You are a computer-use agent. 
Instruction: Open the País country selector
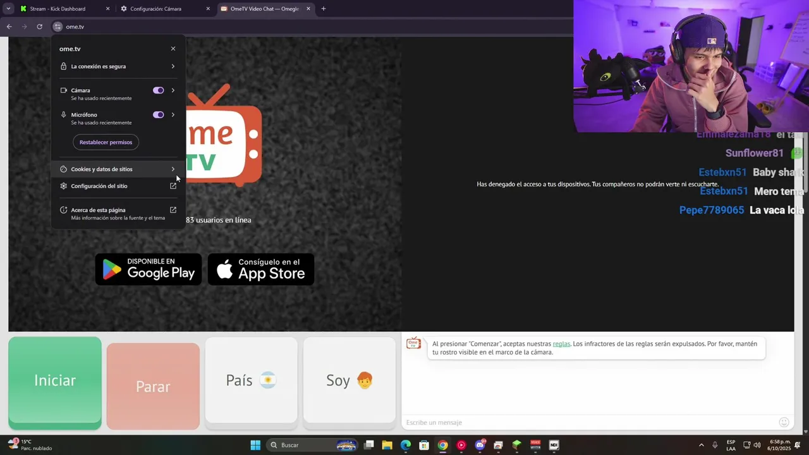coord(251,380)
